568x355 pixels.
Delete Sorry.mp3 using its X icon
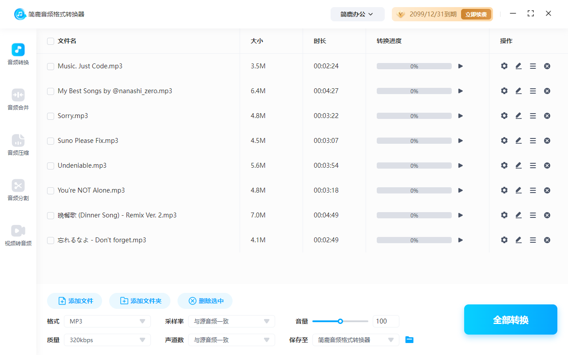coord(547,116)
